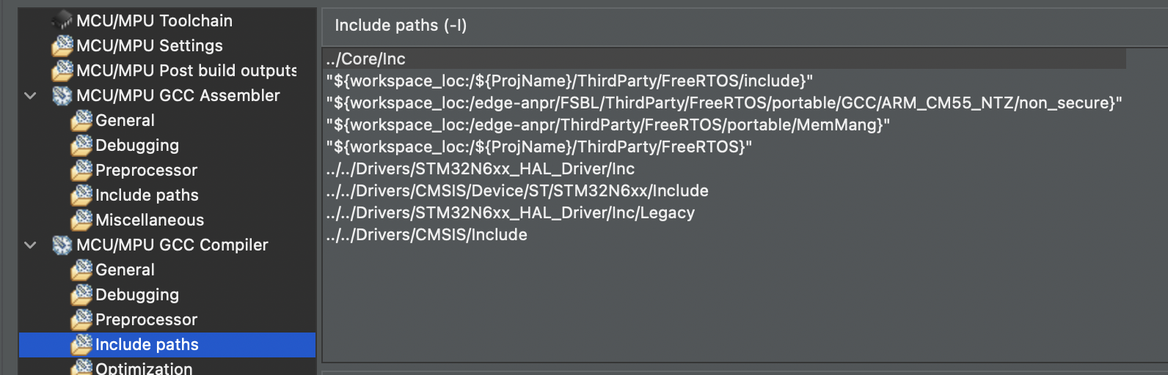
Task: Click the Compiler Optimization icon
Action: pyautogui.click(x=81, y=368)
